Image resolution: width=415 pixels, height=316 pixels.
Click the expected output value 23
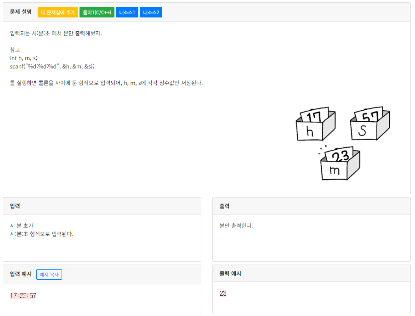(223, 293)
